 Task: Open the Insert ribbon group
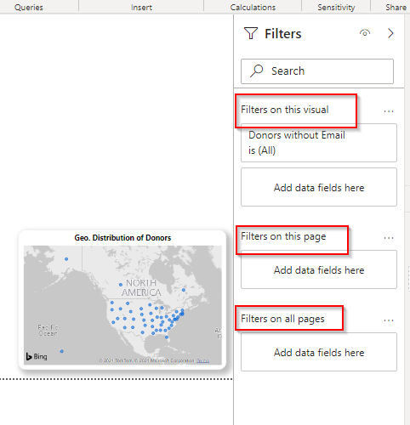141,8
